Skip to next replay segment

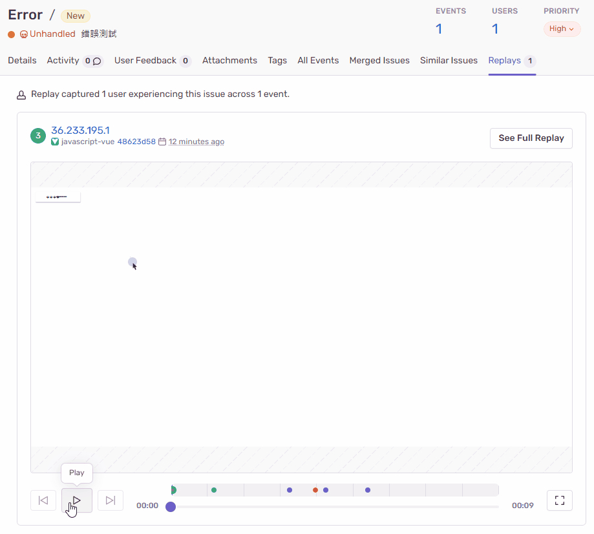click(111, 500)
